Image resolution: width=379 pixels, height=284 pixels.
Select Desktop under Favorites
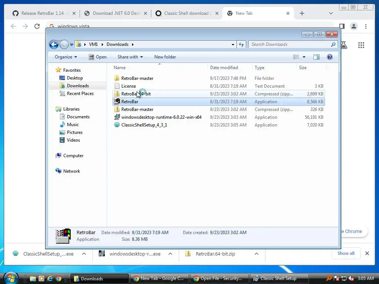75,78
